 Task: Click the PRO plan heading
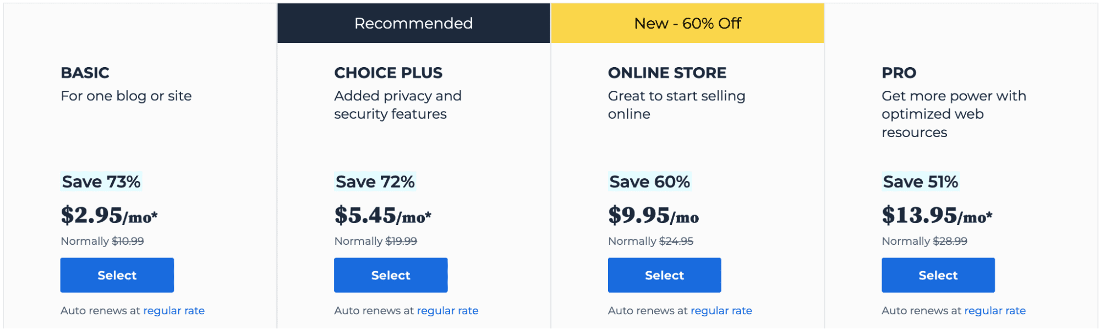pos(899,73)
